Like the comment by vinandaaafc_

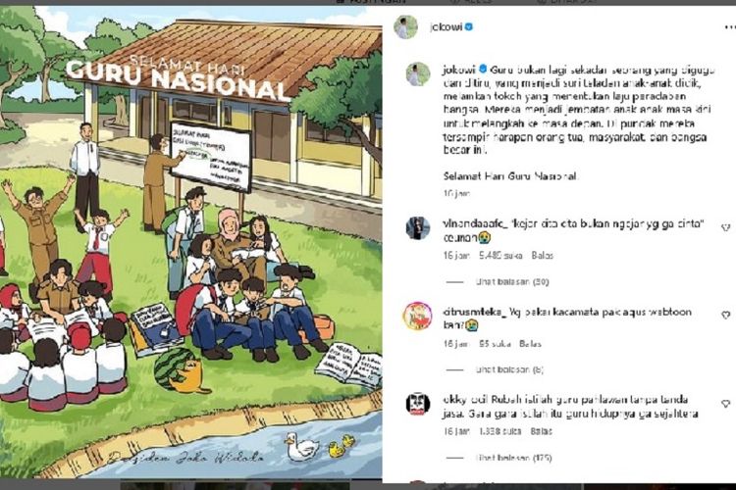pyautogui.click(x=725, y=227)
